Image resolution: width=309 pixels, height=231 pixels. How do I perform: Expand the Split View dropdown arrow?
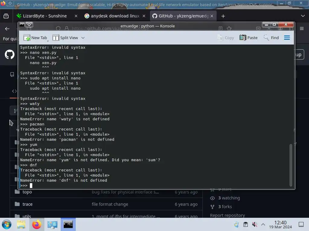pos(83,38)
